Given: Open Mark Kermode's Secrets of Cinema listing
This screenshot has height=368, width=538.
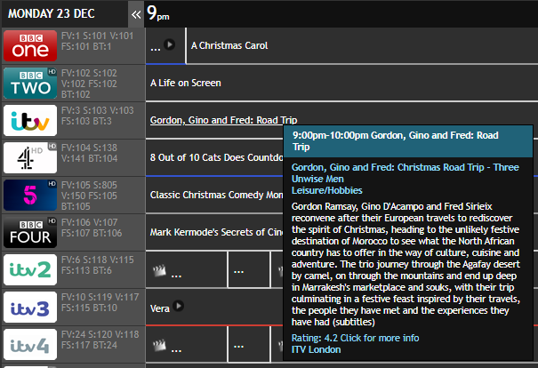Looking at the screenshot, I should click(216, 233).
